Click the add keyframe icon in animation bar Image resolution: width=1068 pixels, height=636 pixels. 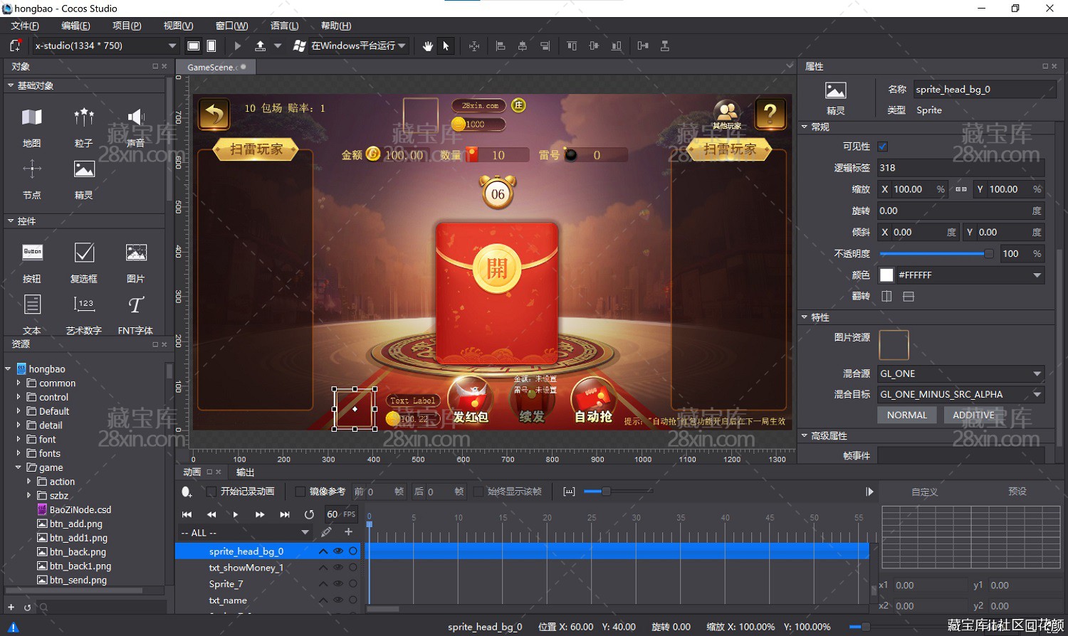[187, 492]
